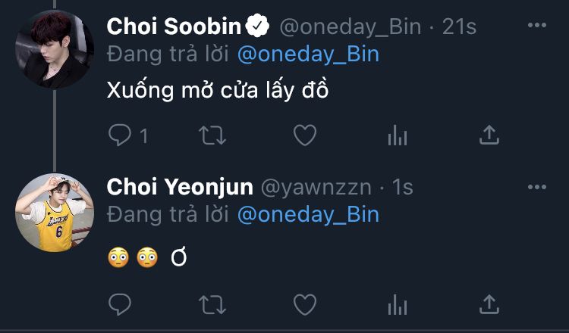Open @oneday_Bin mention in Soobin's reply line
The width and height of the screenshot is (569, 333).
pos(308,54)
